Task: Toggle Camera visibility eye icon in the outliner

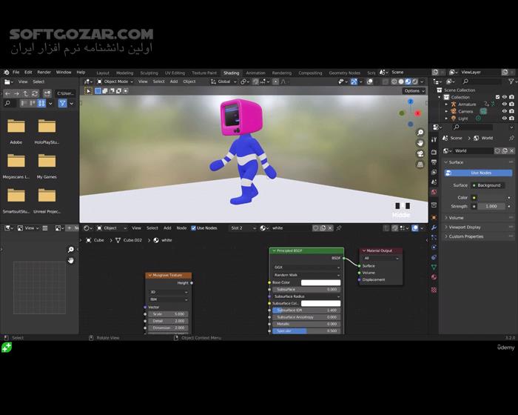Action: [x=505, y=111]
